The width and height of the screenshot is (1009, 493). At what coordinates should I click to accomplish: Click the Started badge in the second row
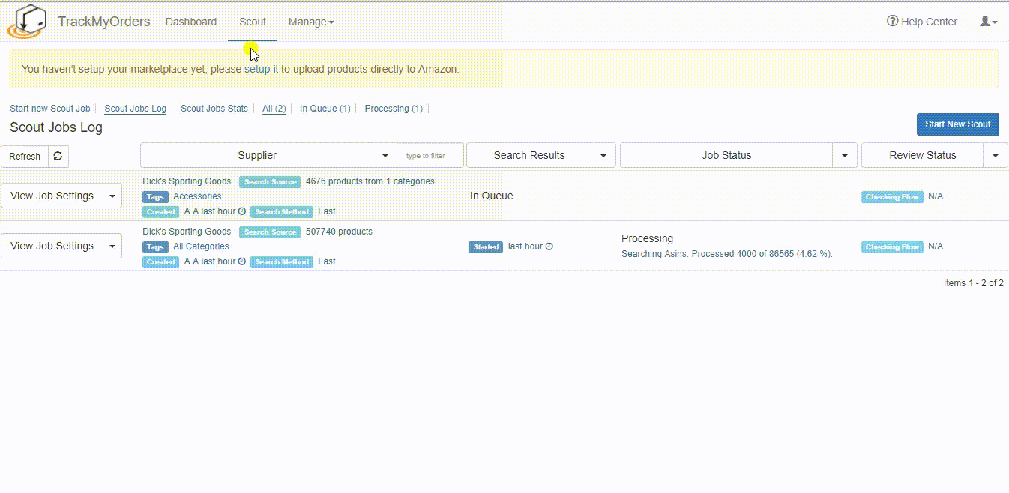(x=485, y=246)
